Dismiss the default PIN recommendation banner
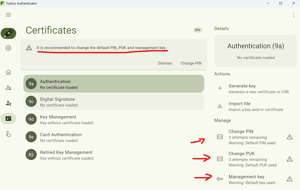This screenshot has width=300, height=190. click(x=165, y=63)
